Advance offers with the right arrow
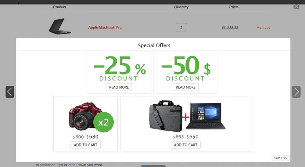This screenshot has height=167, width=305. [x=296, y=92]
